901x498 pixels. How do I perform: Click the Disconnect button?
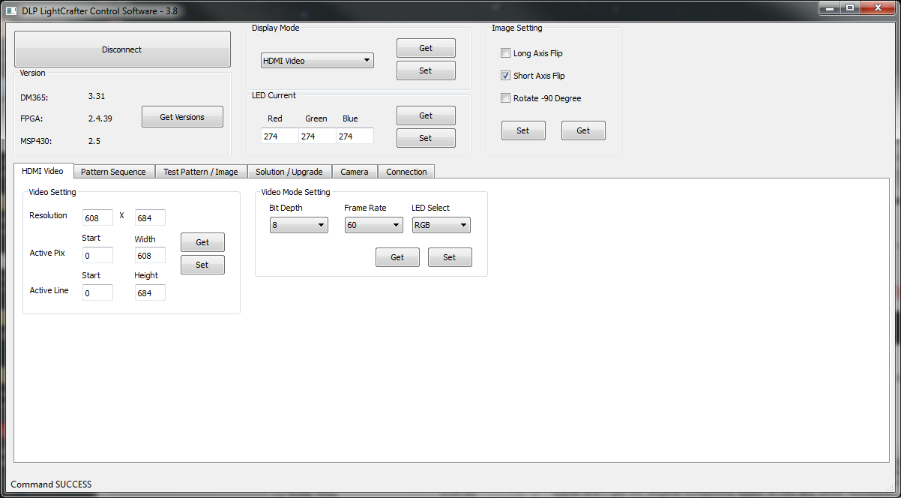[x=122, y=49]
